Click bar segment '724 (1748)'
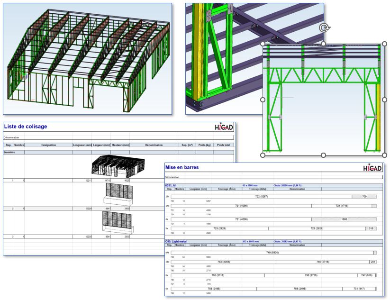Screen dimensions: 390x300 [x=342, y=206]
